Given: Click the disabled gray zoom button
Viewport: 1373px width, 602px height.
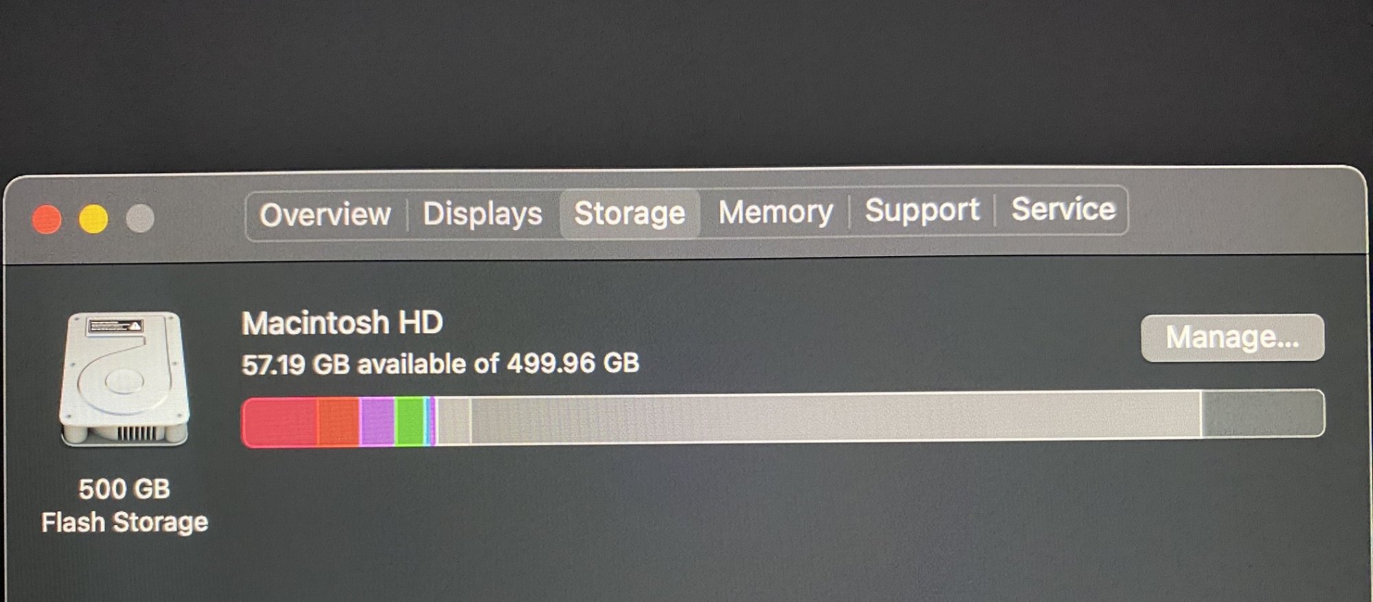Looking at the screenshot, I should pos(140,218).
